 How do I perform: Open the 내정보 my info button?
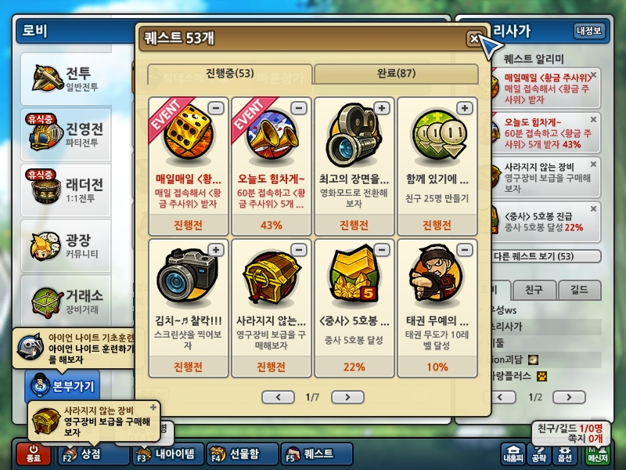point(589,31)
